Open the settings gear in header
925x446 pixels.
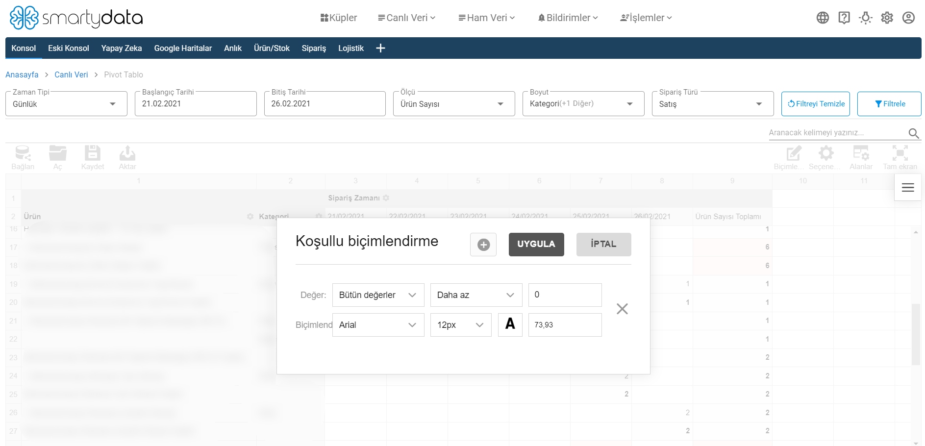887,18
